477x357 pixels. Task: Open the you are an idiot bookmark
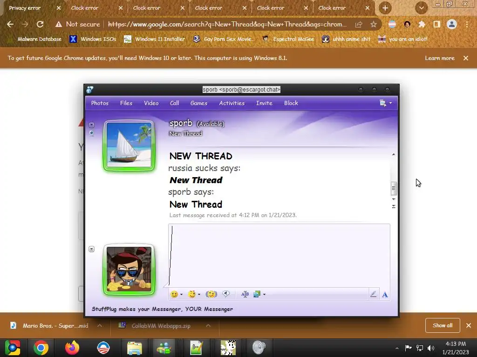point(403,39)
